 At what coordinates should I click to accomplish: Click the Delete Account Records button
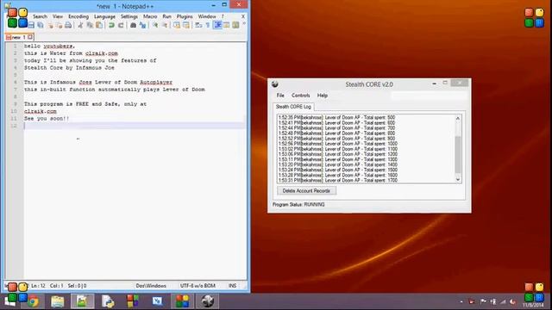(306, 190)
